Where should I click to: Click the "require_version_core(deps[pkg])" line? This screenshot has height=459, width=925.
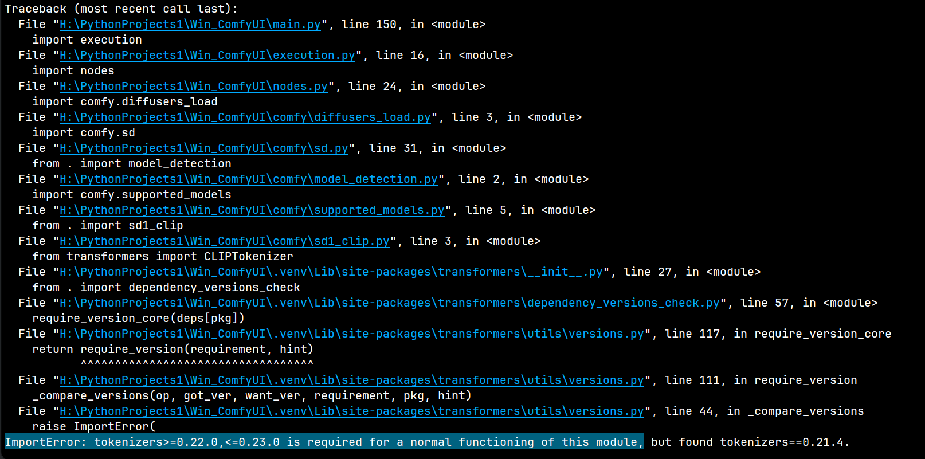pyautogui.click(x=139, y=319)
